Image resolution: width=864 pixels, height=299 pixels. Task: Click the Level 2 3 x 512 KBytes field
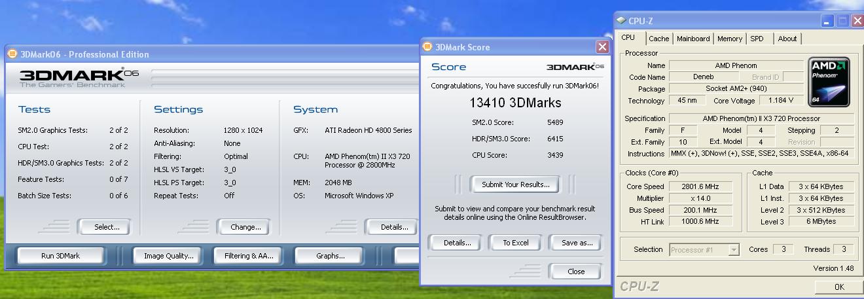821,210
